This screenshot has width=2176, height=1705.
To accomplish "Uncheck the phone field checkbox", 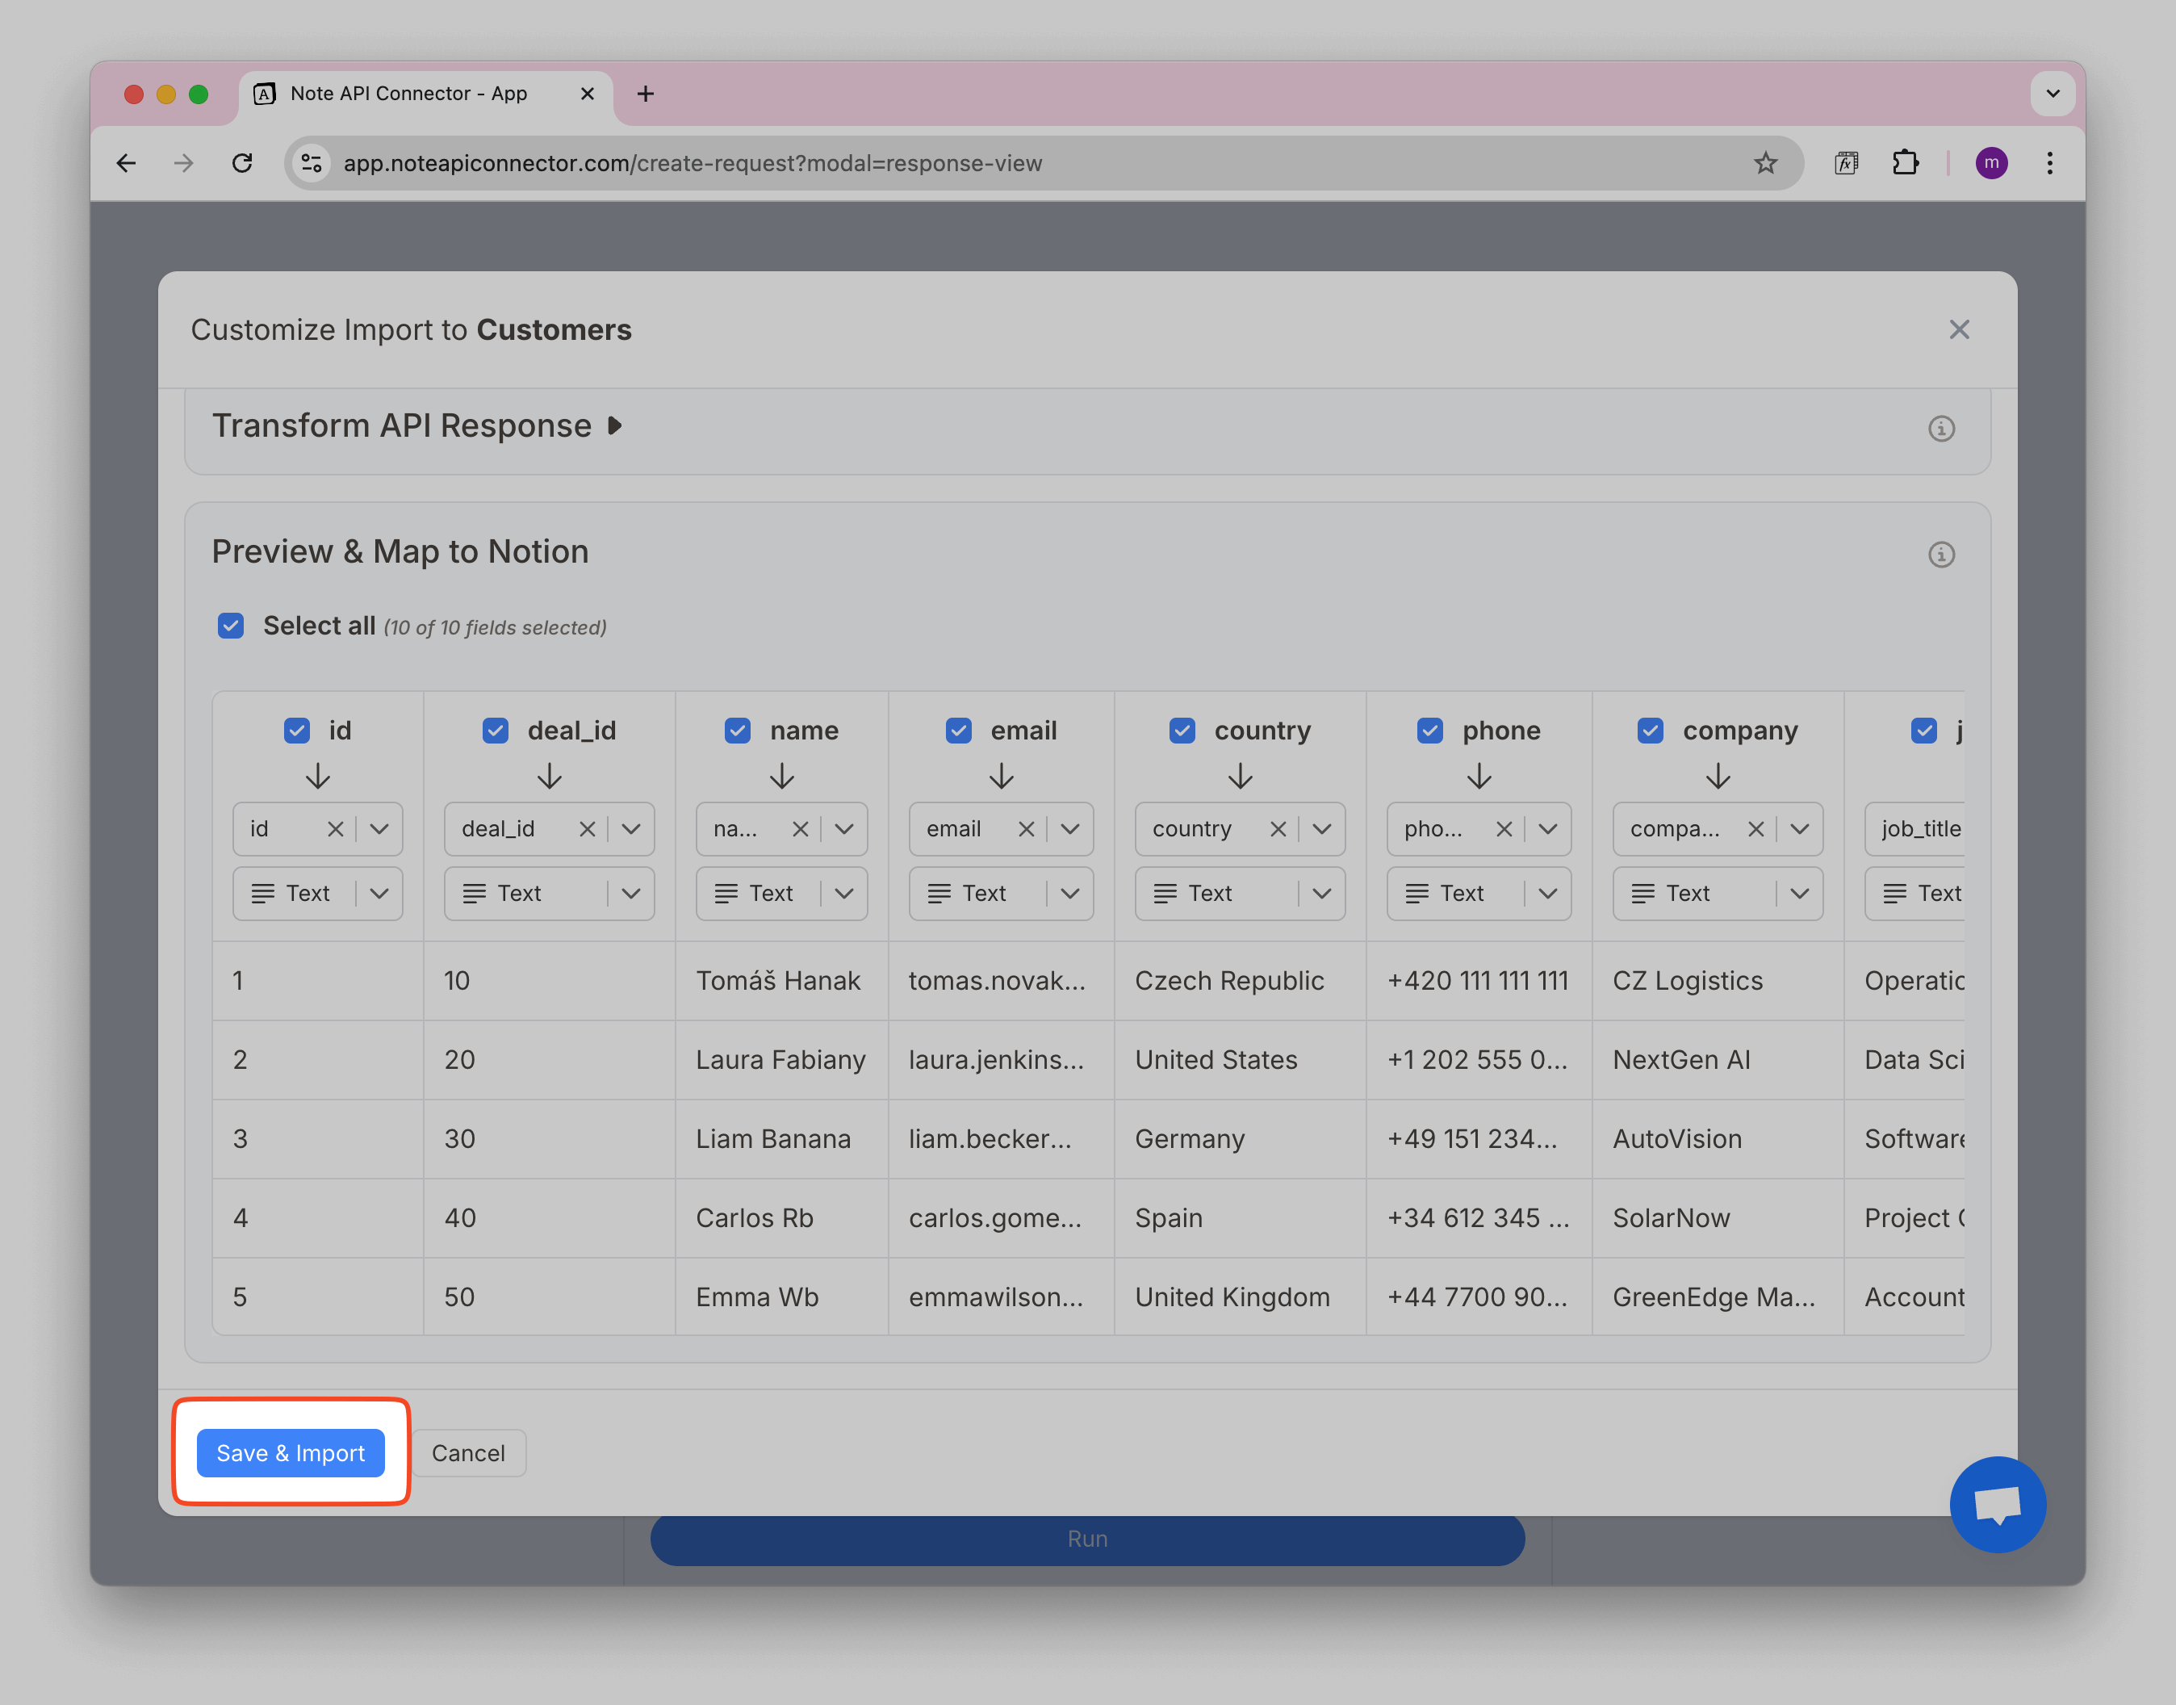I will [x=1429, y=731].
